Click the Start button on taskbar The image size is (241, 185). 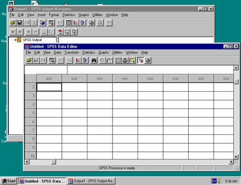[x=9, y=181]
